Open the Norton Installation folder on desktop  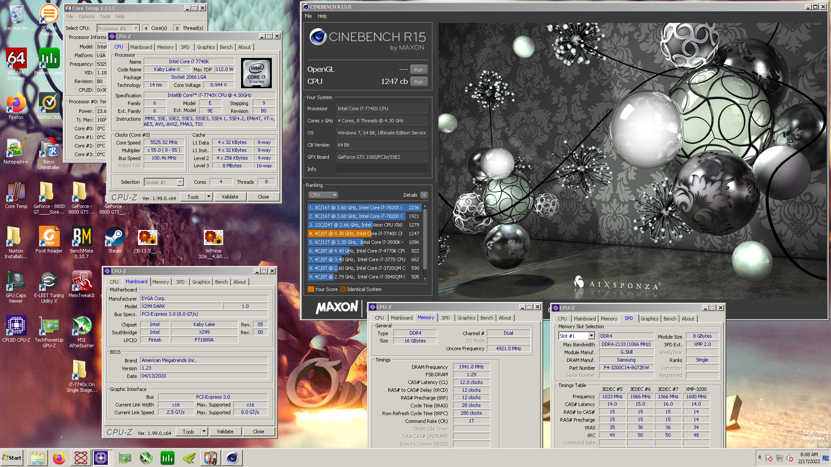point(16,242)
